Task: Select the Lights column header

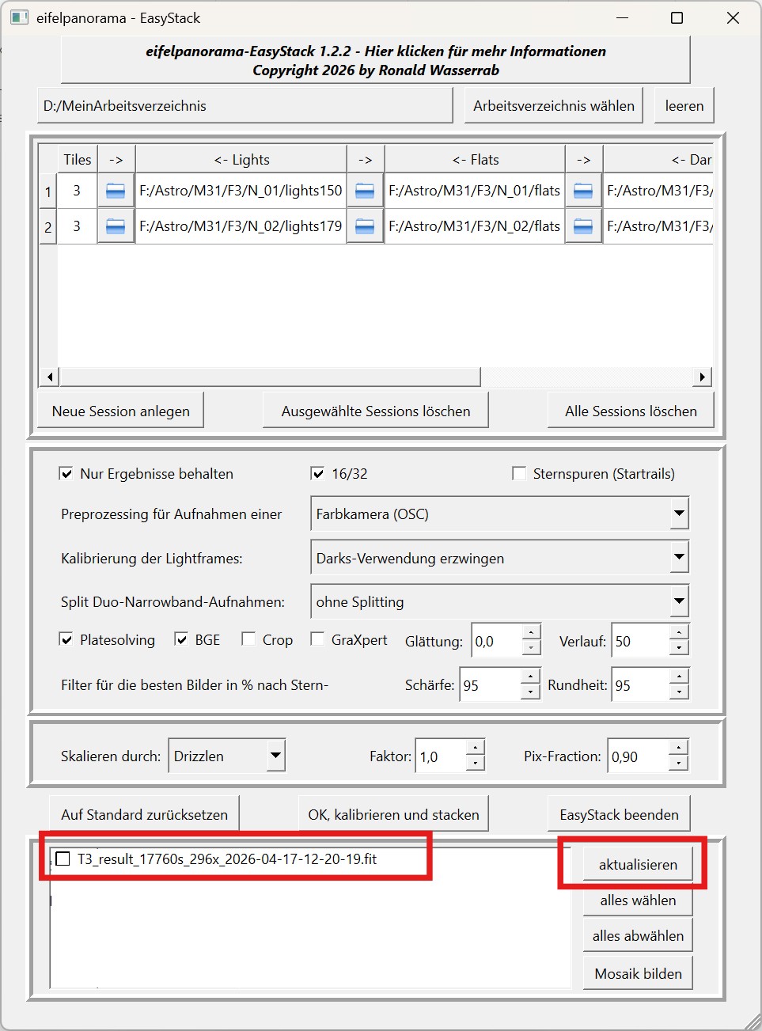Action: (x=241, y=160)
